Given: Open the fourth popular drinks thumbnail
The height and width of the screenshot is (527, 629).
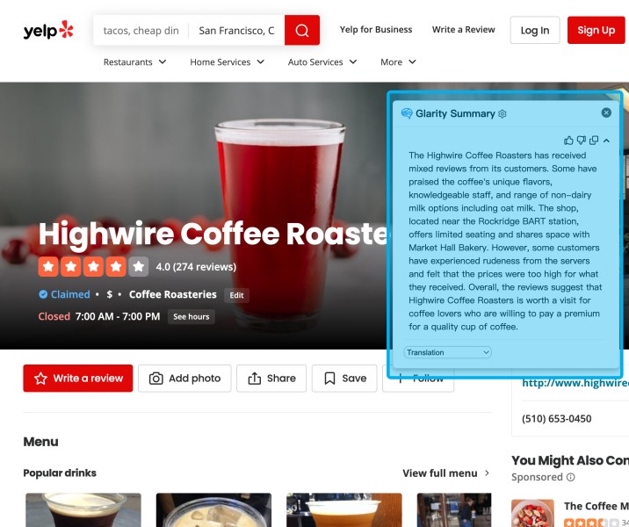Looking at the screenshot, I should 454,510.
